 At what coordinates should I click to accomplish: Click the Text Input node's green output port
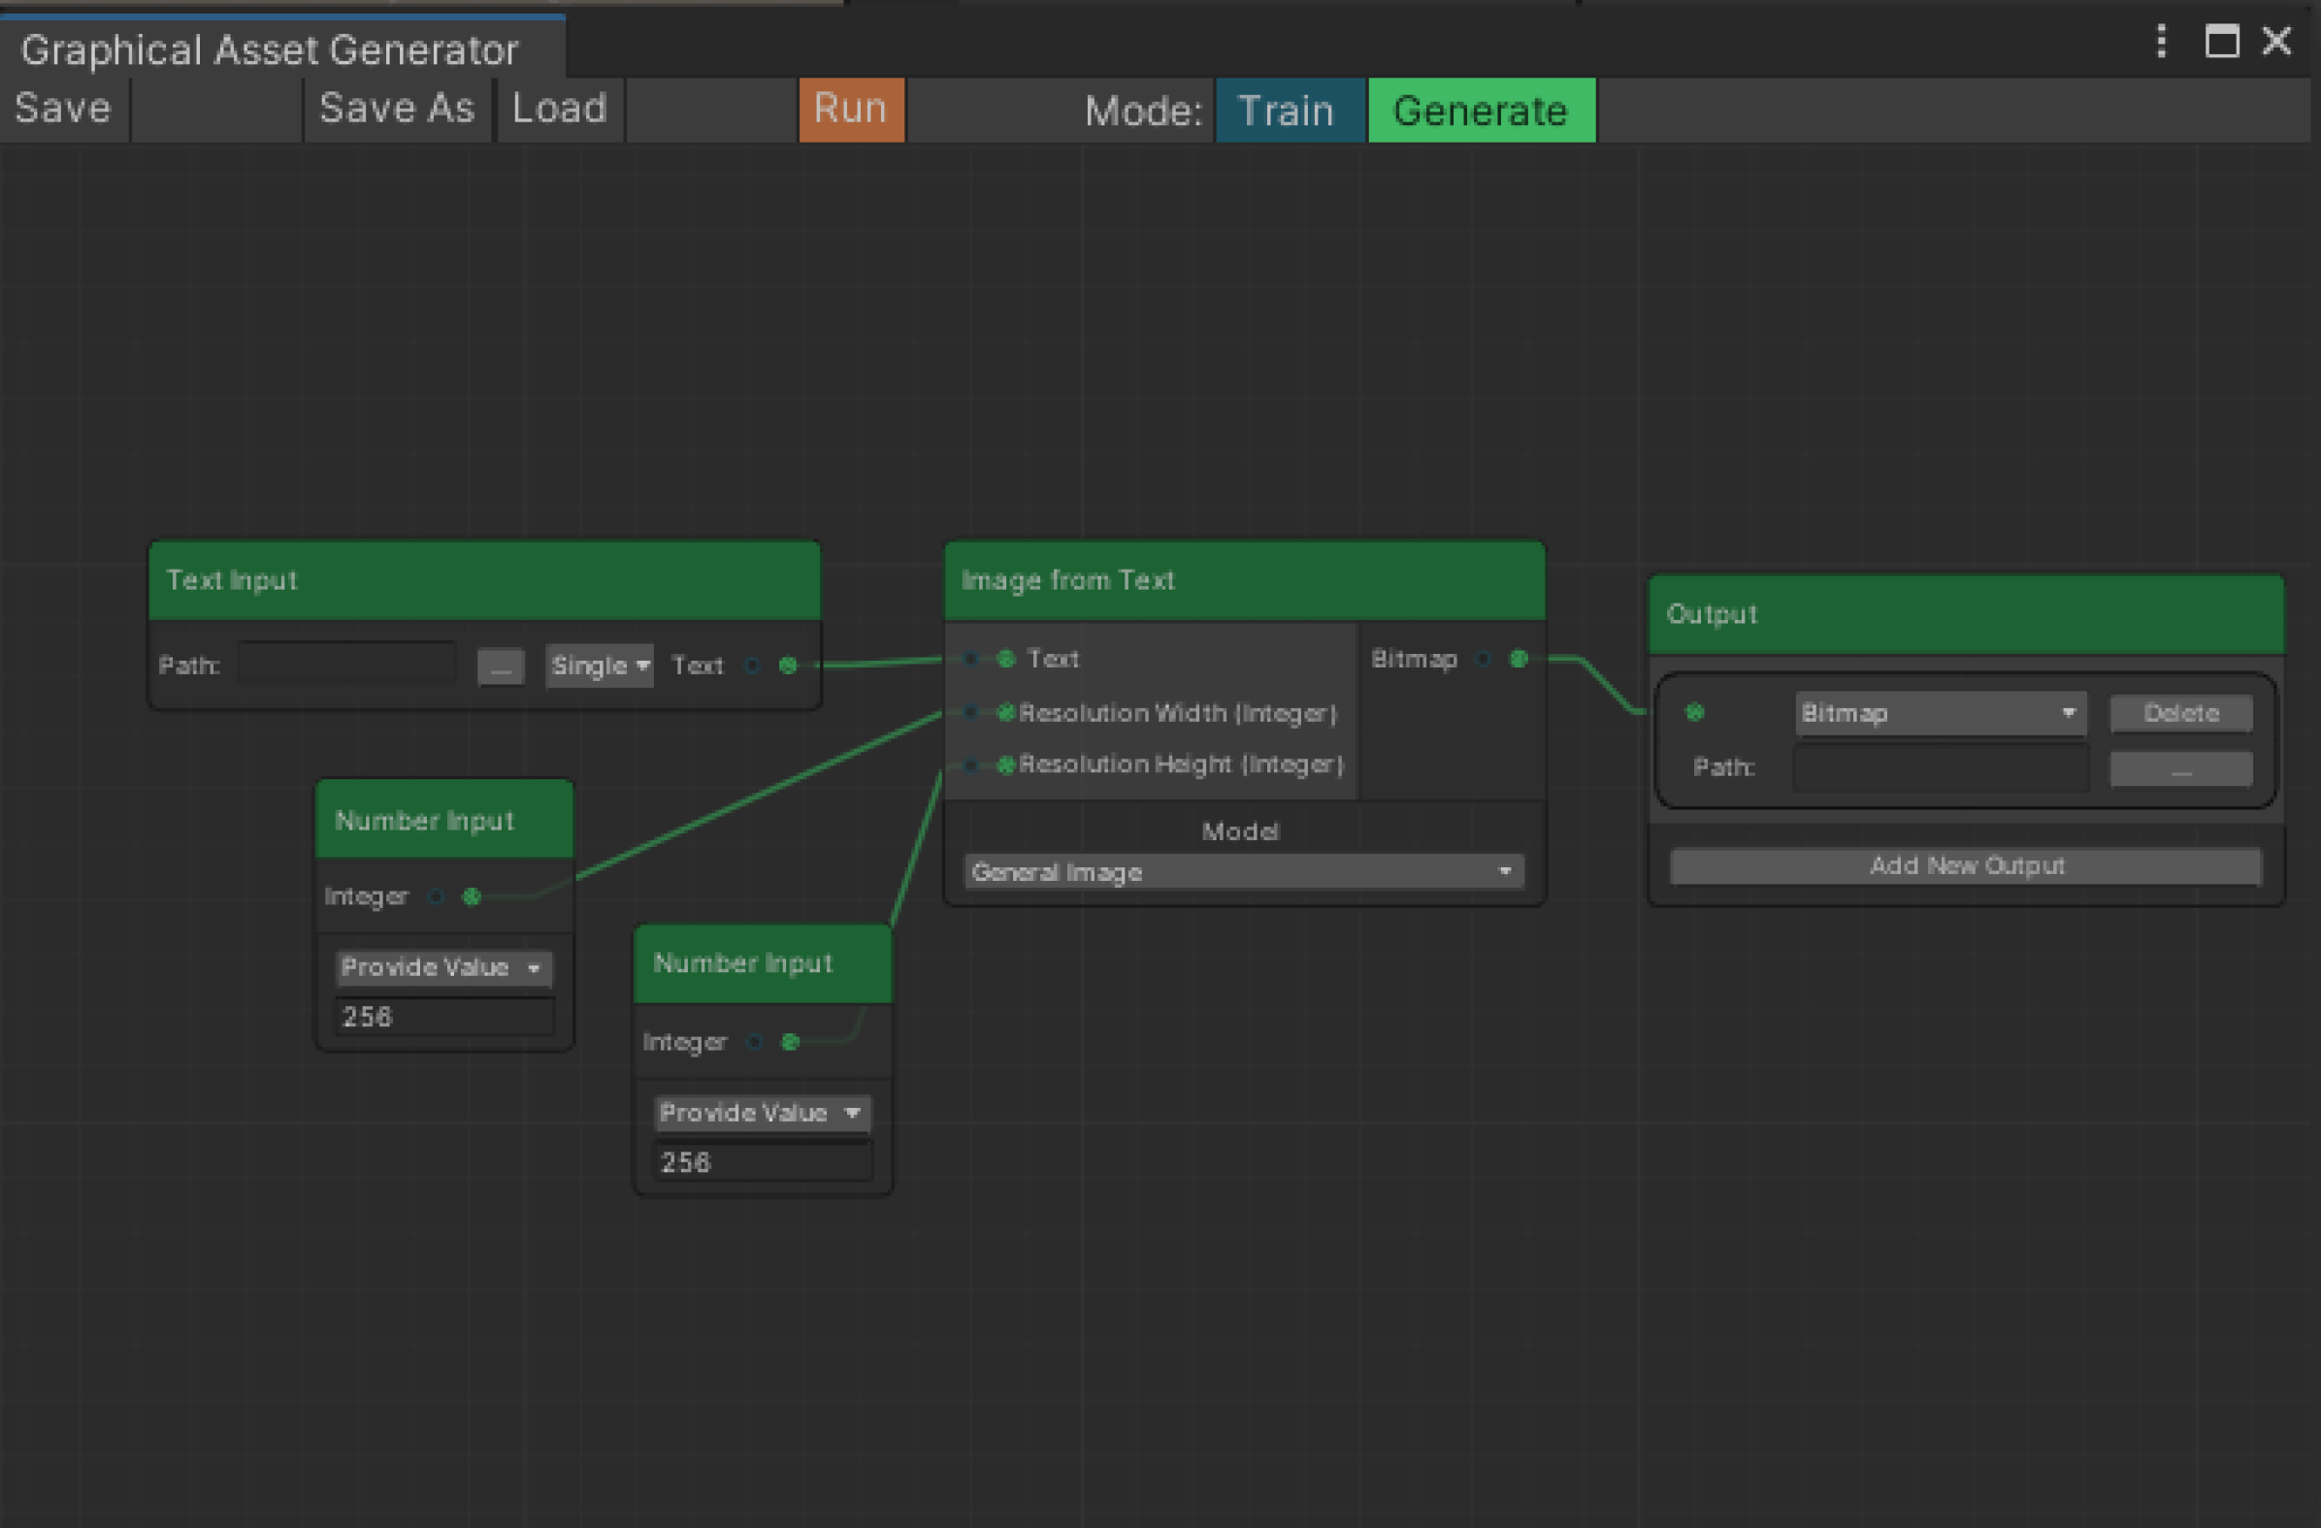788,665
